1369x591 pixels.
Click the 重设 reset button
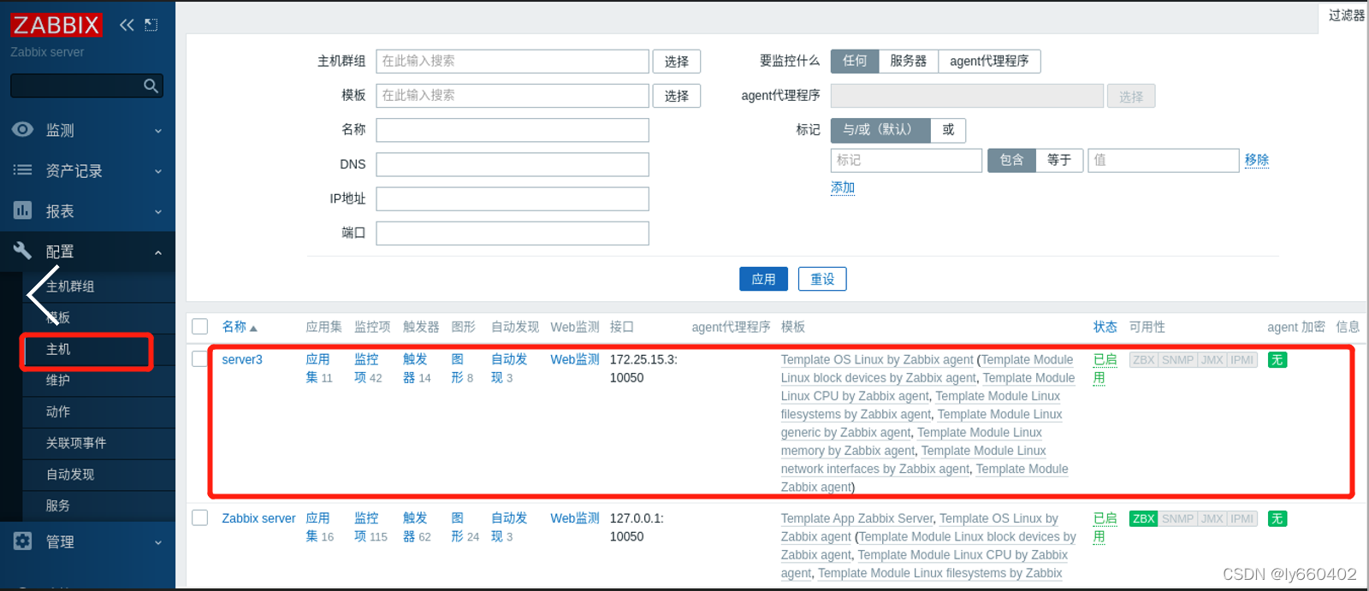822,279
